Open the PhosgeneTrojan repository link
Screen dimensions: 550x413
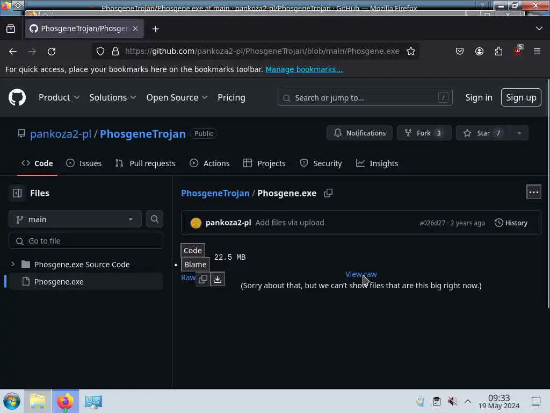point(143,134)
